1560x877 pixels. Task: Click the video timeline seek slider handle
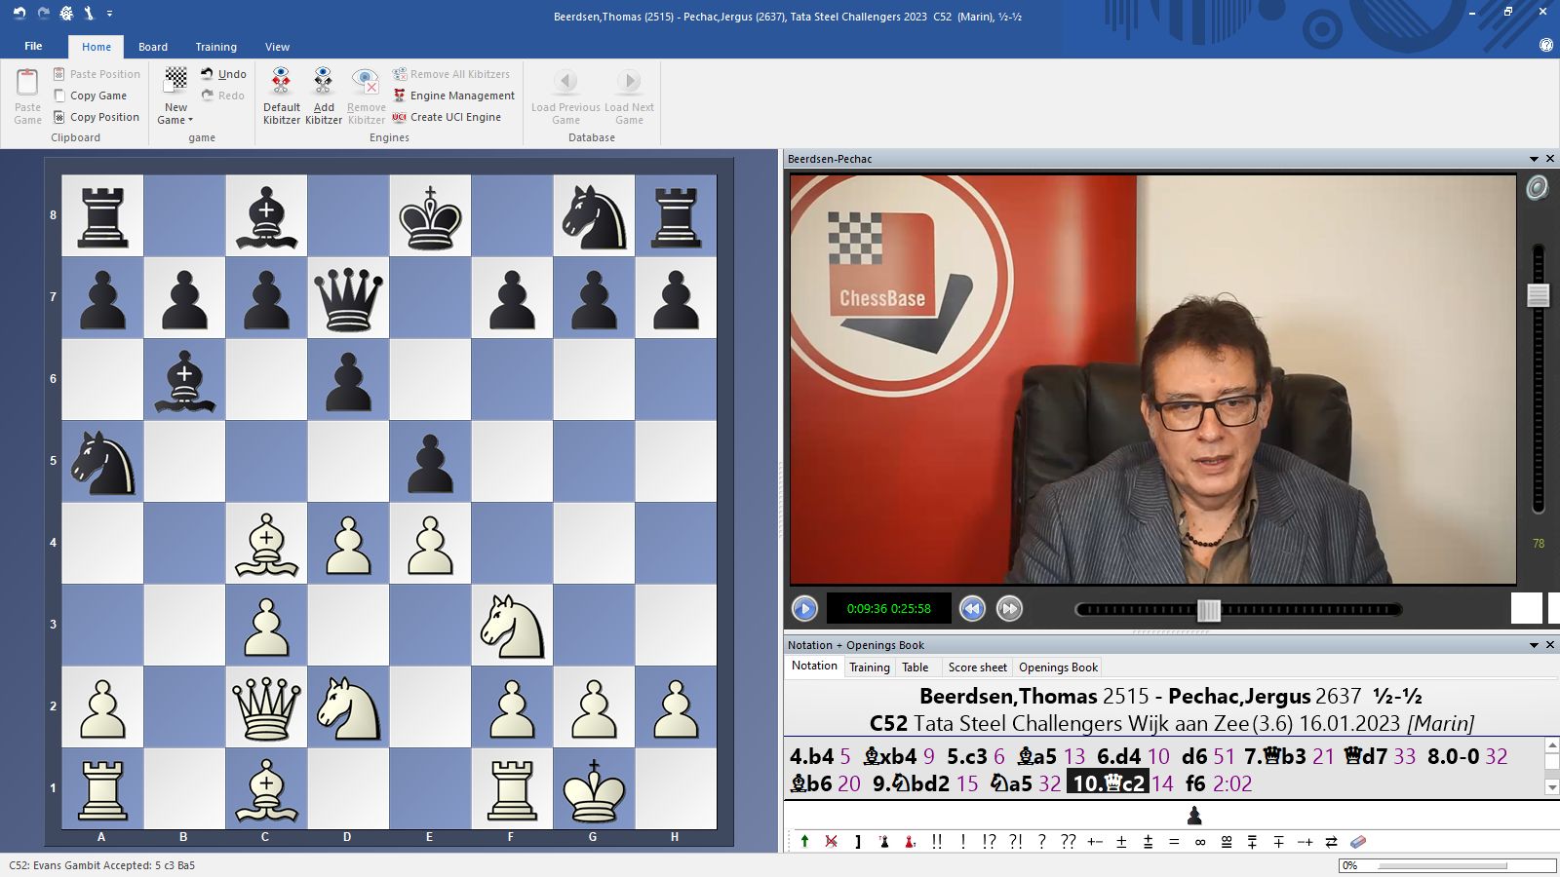pos(1208,610)
